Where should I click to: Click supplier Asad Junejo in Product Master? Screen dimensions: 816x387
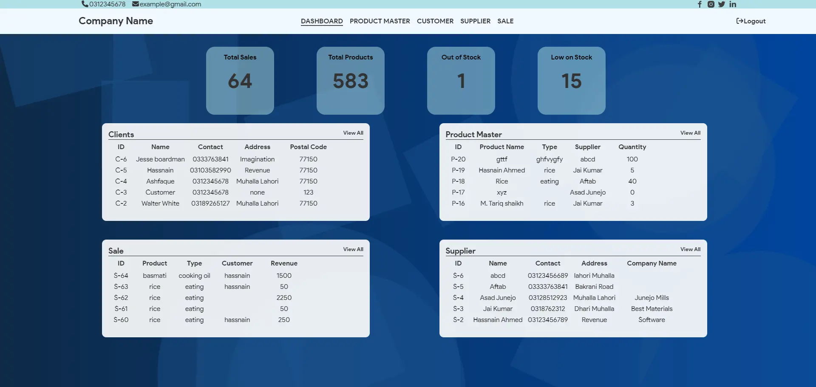coord(588,192)
